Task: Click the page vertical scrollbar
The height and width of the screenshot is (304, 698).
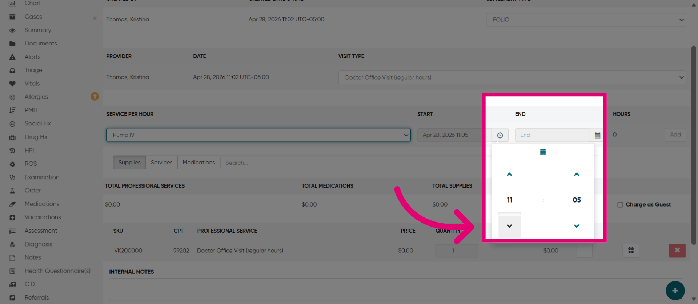Action: pos(694,145)
